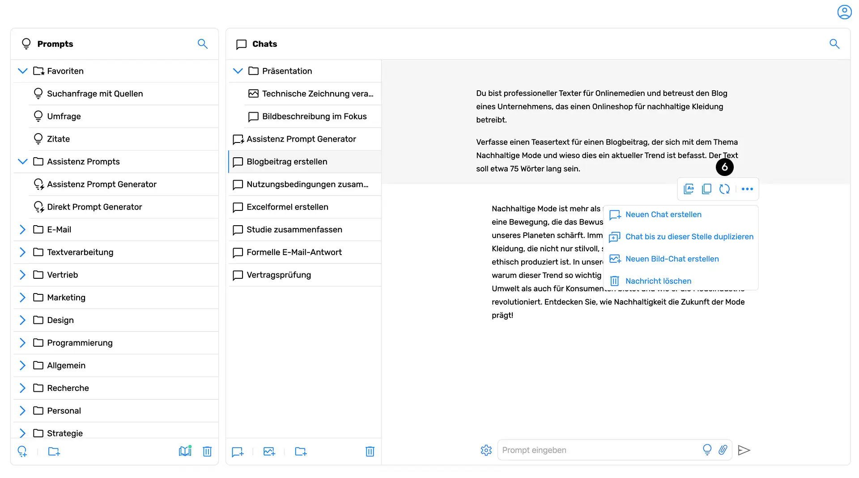Screen dimensions: 859x478
Task: Open the Zitate prompt
Action: point(123,139)
